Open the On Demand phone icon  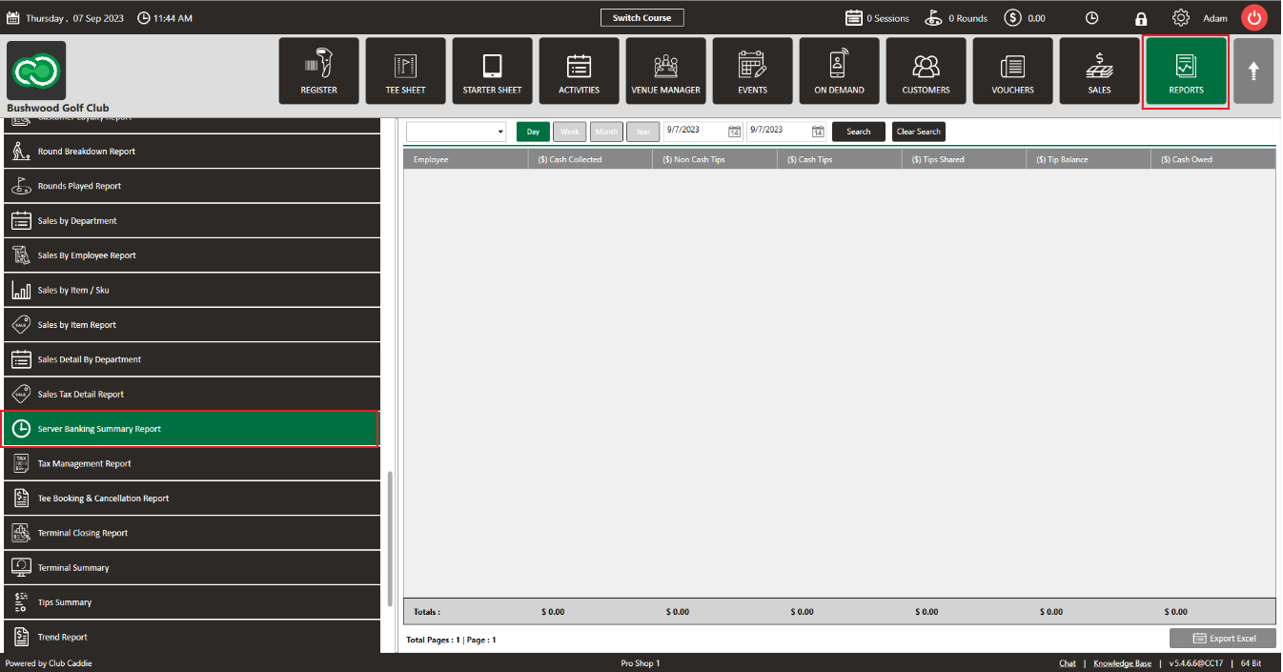pos(839,65)
